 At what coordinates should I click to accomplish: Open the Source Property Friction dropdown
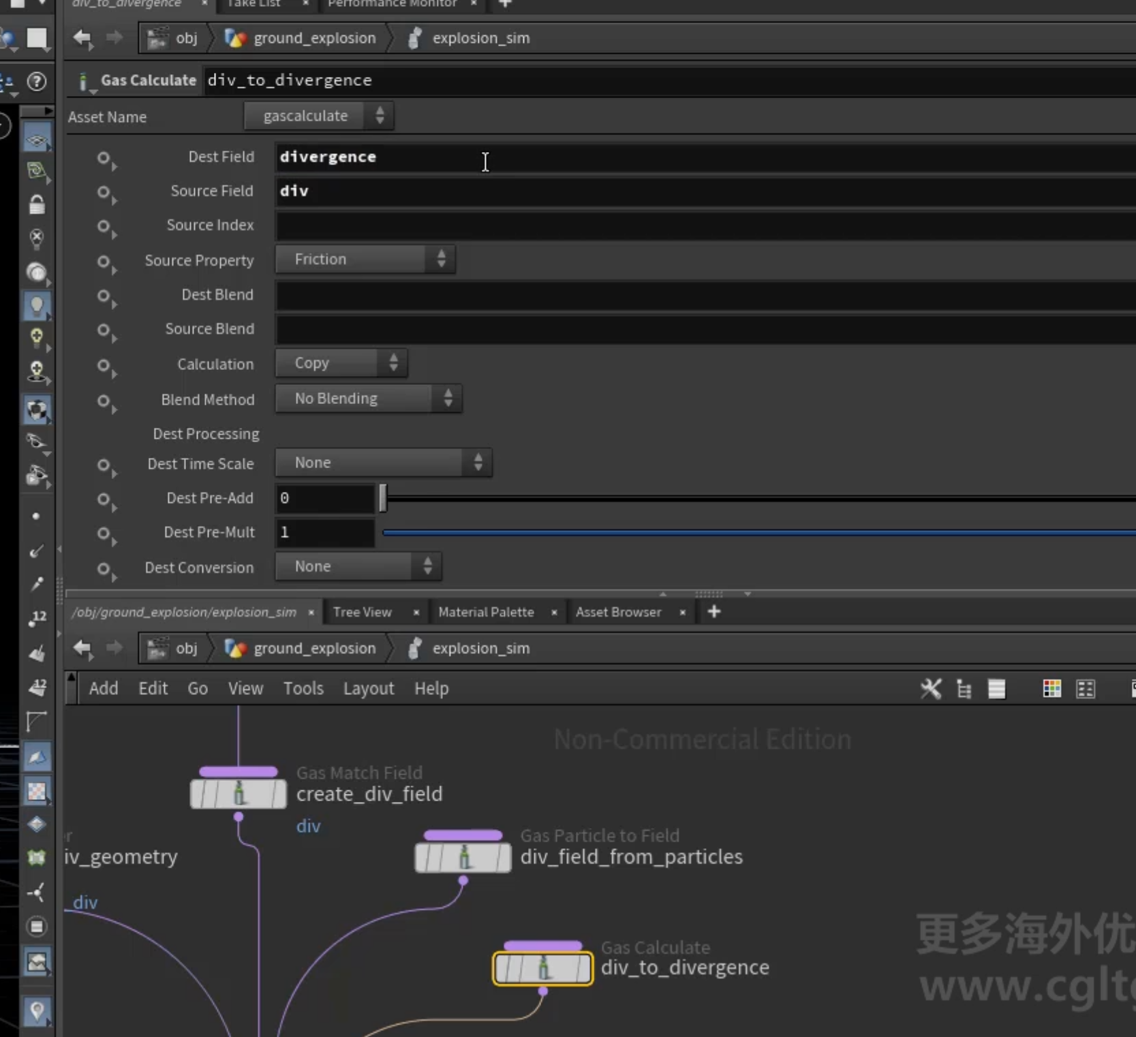[365, 259]
